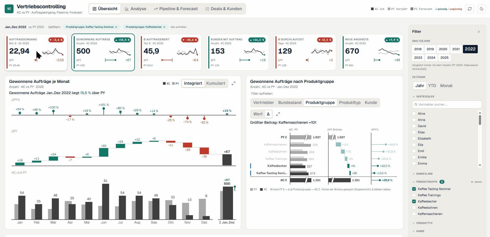Screen dimensions: 490x237
Task: Switch to Wert view
Action: coord(258,114)
